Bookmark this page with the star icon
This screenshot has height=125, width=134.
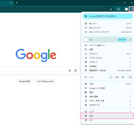pos(111,9)
